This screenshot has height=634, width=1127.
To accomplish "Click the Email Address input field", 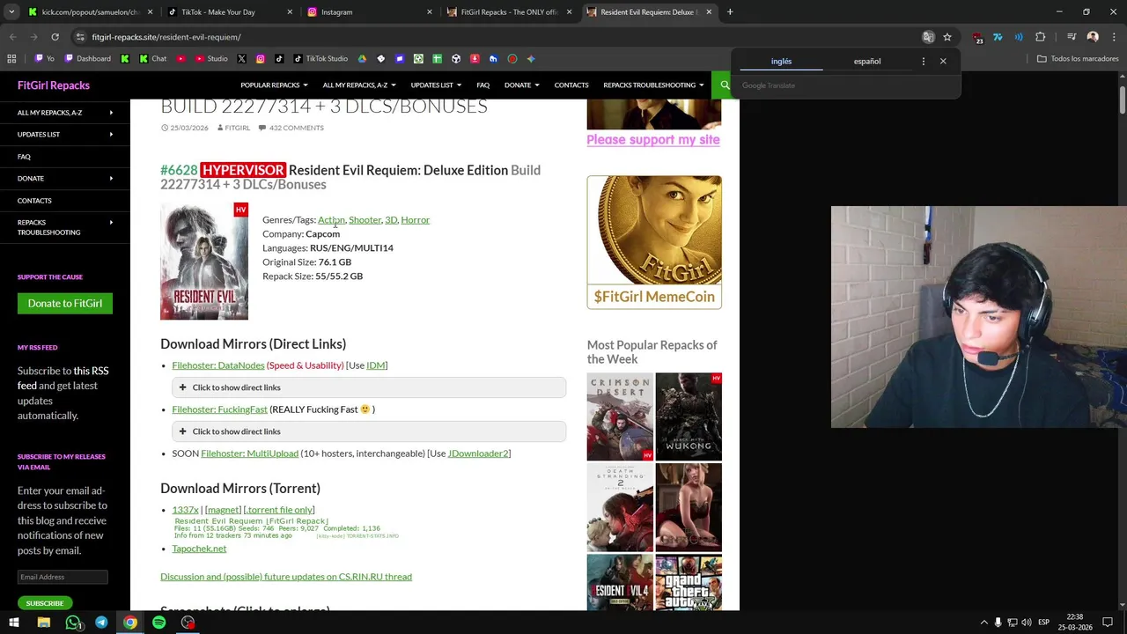I will (63, 577).
